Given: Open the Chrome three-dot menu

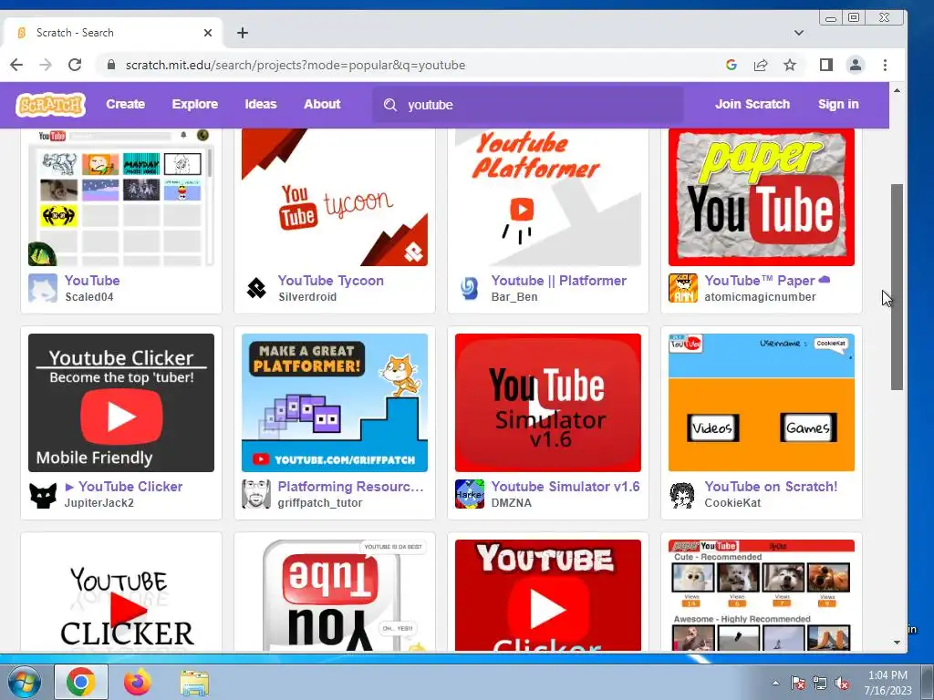Looking at the screenshot, I should tap(885, 65).
